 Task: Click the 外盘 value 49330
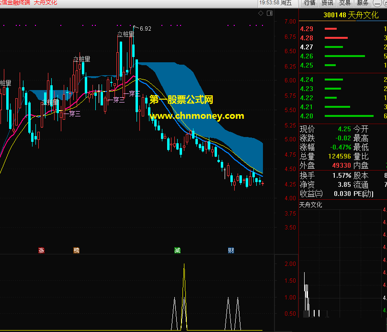[x=341, y=165]
